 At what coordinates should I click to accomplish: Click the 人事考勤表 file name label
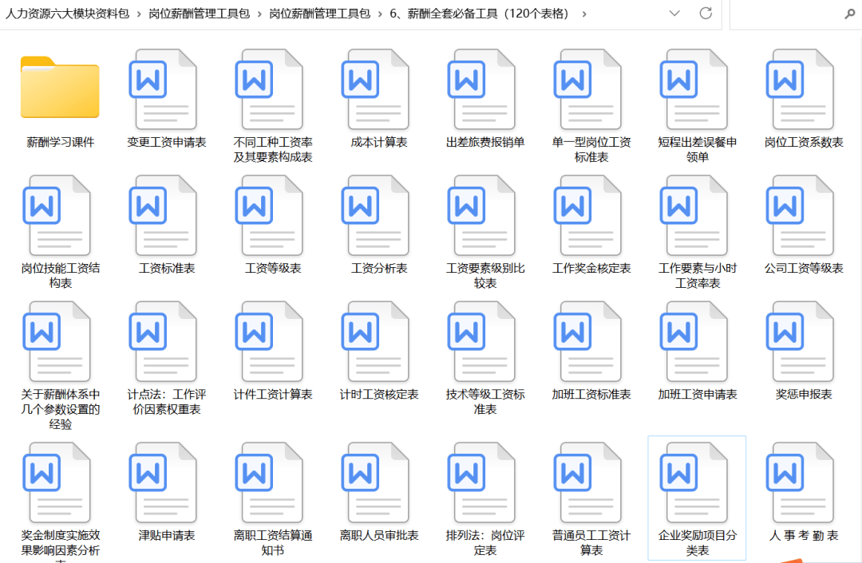click(x=804, y=536)
